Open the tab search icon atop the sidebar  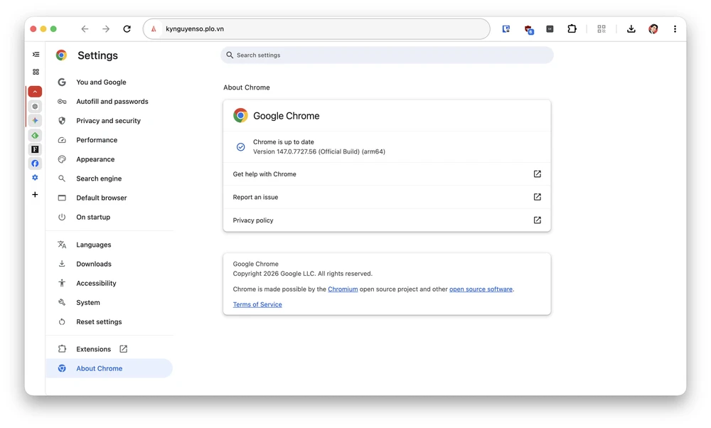[35, 54]
